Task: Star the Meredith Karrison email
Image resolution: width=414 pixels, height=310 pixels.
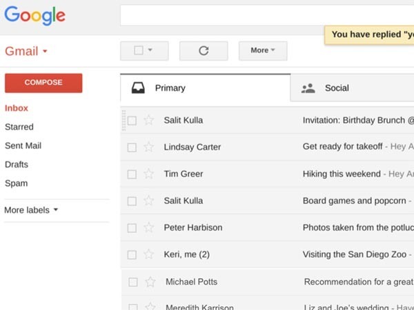Action: pyautogui.click(x=150, y=307)
